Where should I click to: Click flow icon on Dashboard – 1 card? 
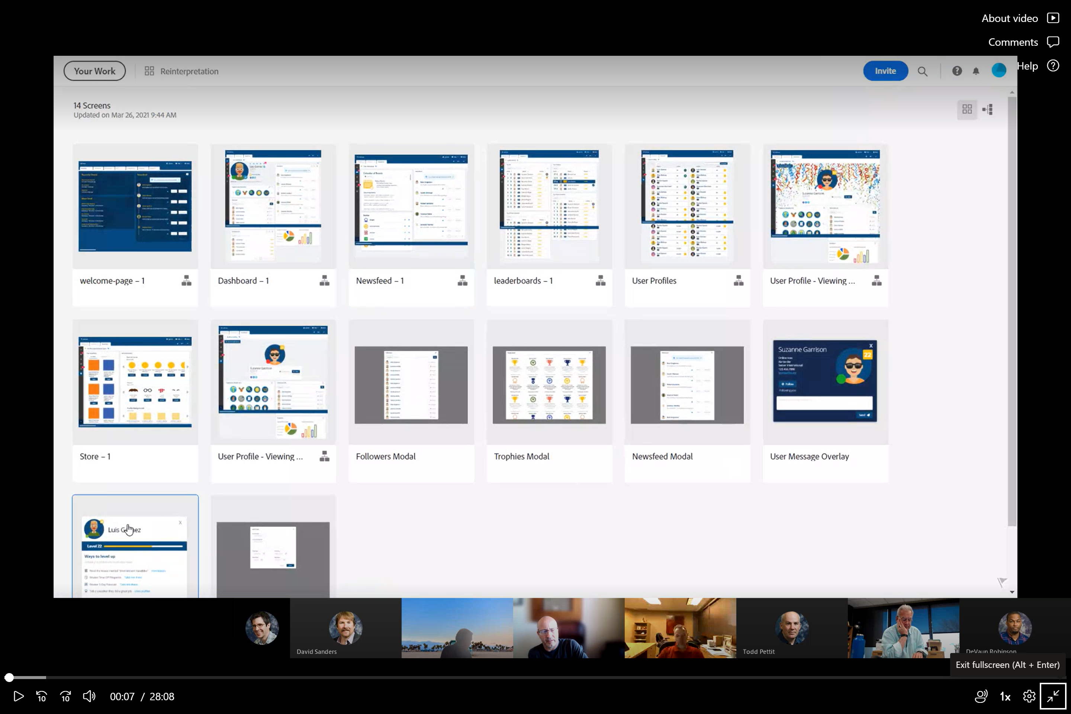coord(324,280)
